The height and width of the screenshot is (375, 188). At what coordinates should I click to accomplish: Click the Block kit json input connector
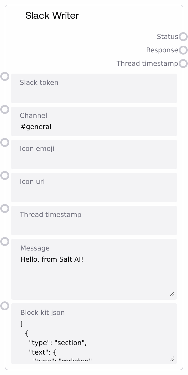click(5, 306)
